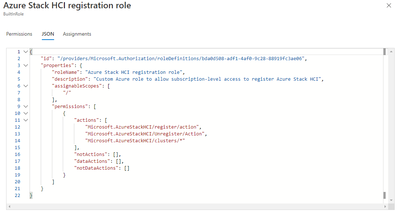399x224 pixels.
Task: Click the vertical scrollbar up arrow
Action: click(391, 51)
